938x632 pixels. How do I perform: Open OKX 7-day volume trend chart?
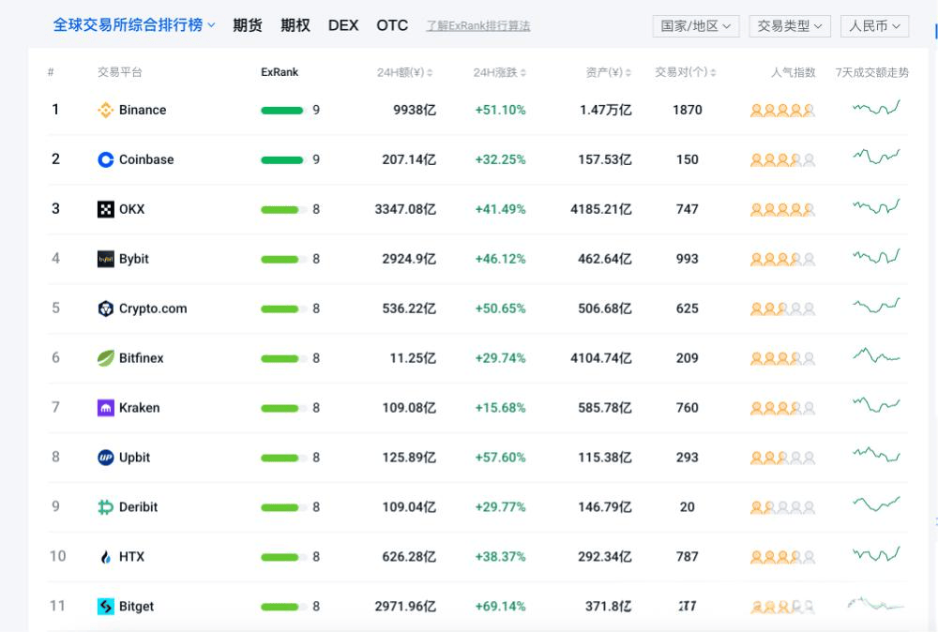(876, 206)
